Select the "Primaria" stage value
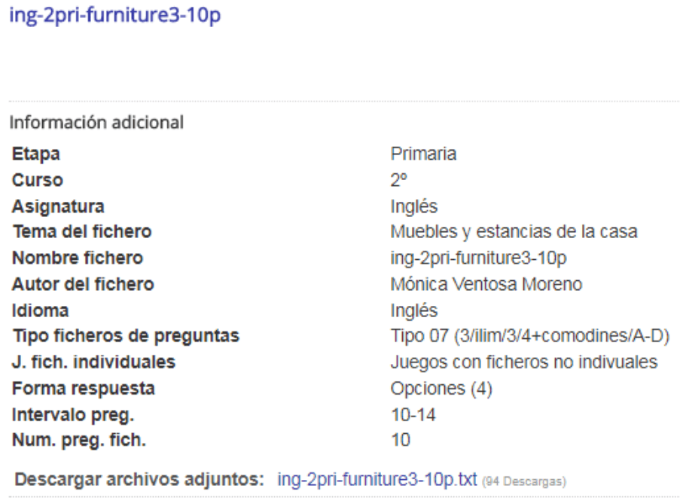 coord(423,154)
